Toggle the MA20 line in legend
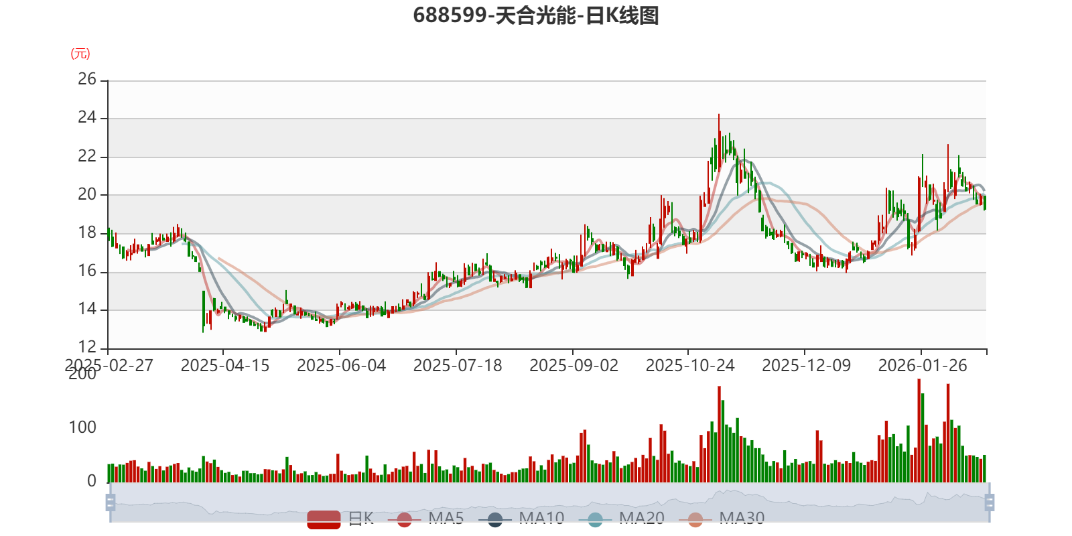The height and width of the screenshot is (536, 1072). coord(622,519)
